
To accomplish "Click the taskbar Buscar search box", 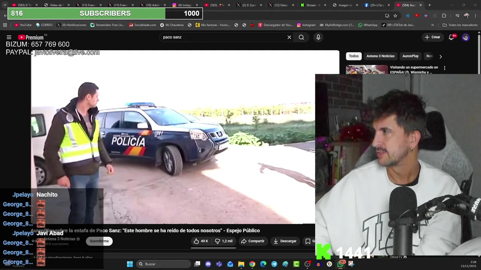I will [x=163, y=264].
